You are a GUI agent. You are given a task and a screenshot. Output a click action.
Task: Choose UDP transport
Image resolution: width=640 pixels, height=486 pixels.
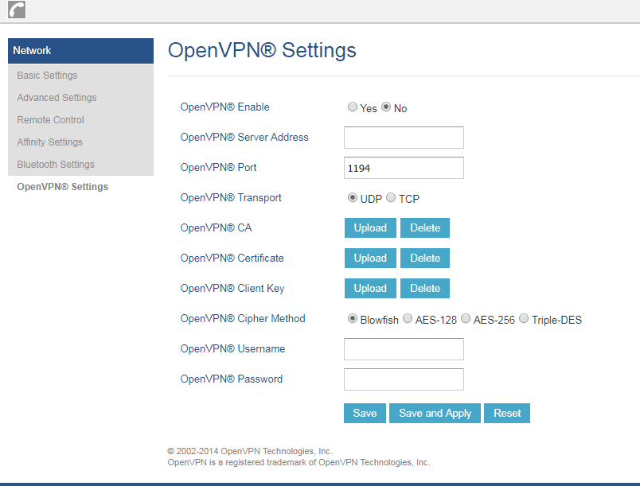(x=353, y=197)
